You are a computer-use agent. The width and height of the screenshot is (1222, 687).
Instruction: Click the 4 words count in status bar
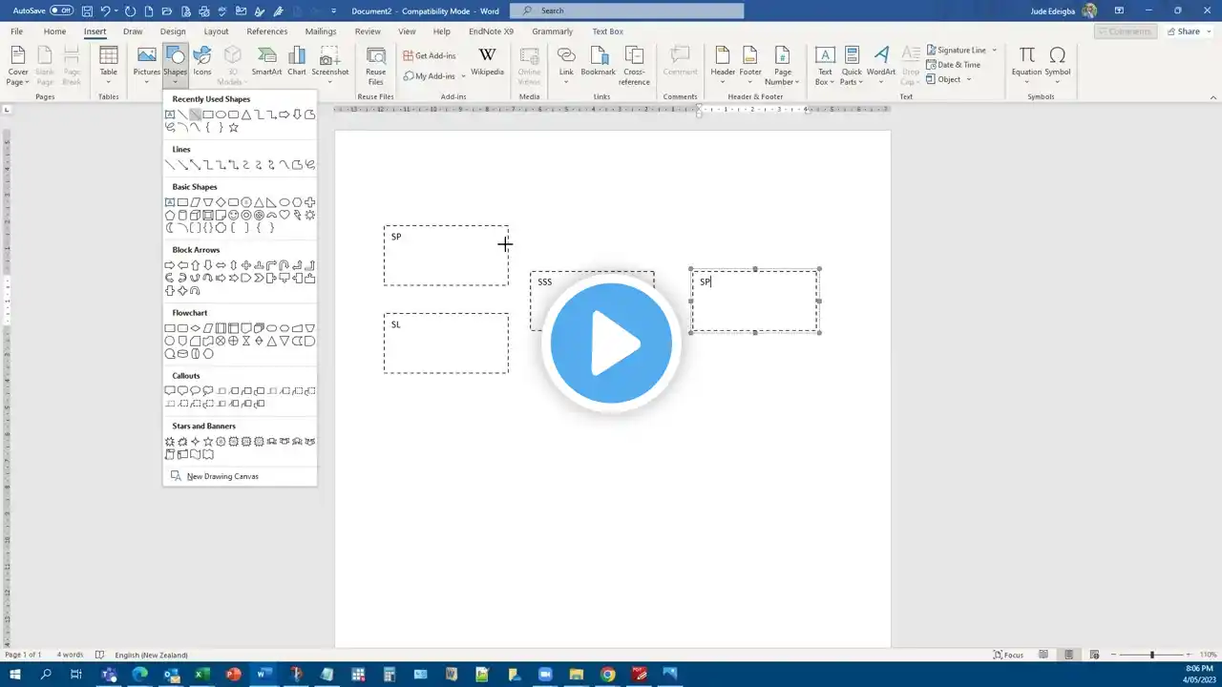(70, 655)
